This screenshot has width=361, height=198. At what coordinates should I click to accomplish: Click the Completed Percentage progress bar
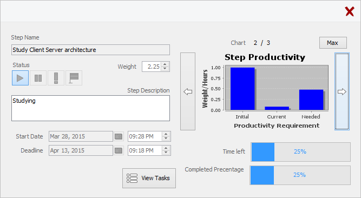(300, 175)
